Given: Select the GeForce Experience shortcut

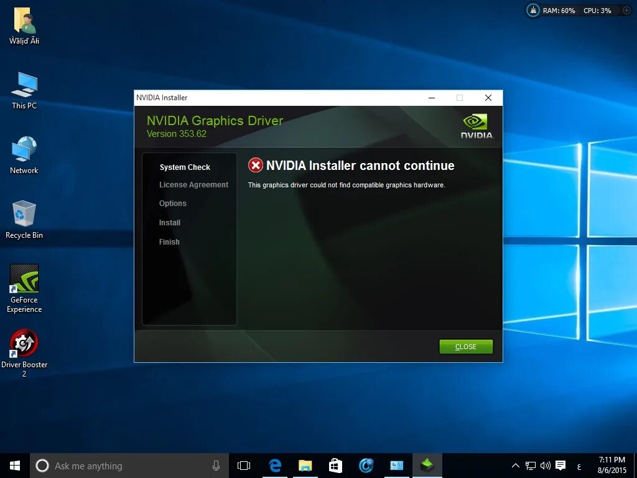Looking at the screenshot, I should click(24, 289).
